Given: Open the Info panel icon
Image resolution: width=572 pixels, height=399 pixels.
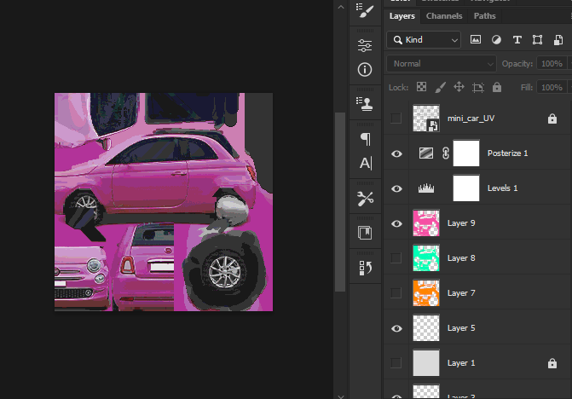Looking at the screenshot, I should point(365,70).
